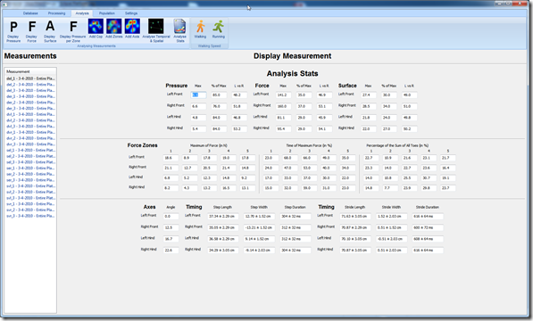Click the Force Max field for Left Front

coord(284,95)
